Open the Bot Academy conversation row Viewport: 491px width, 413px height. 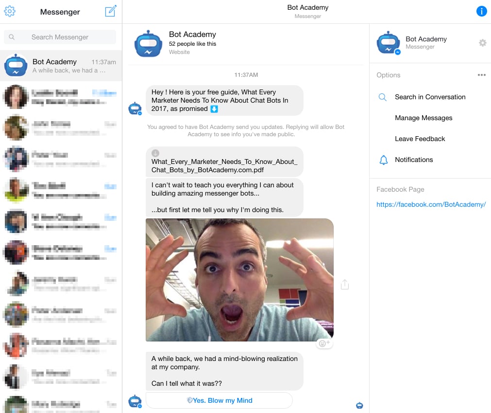[x=61, y=66]
